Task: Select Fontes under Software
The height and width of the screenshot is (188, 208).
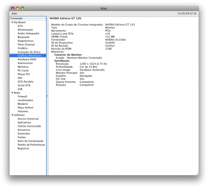Action: (22, 137)
